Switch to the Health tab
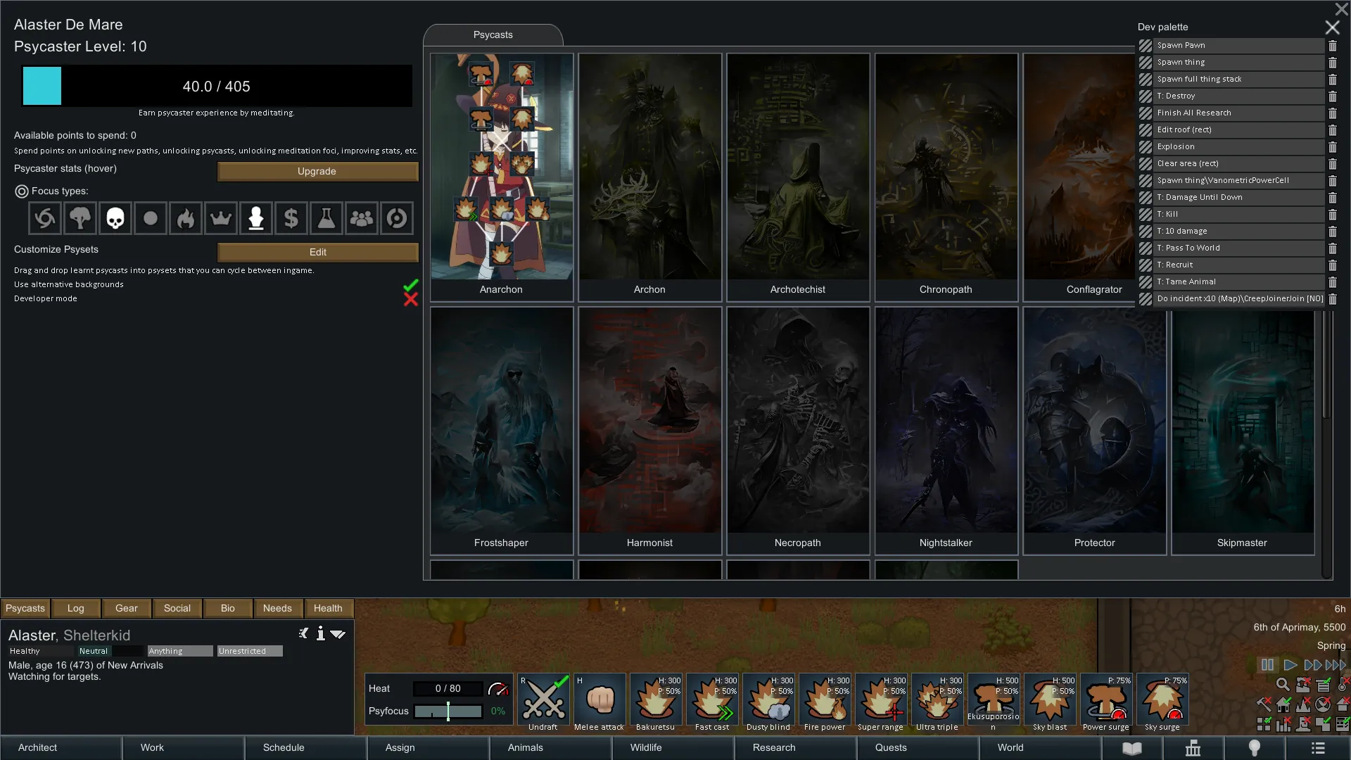This screenshot has height=760, width=1351. pyautogui.click(x=328, y=608)
